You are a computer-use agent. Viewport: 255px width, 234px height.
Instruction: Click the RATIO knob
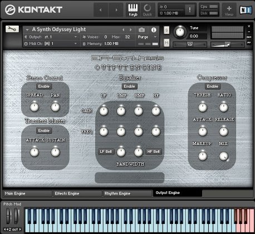(223, 107)
